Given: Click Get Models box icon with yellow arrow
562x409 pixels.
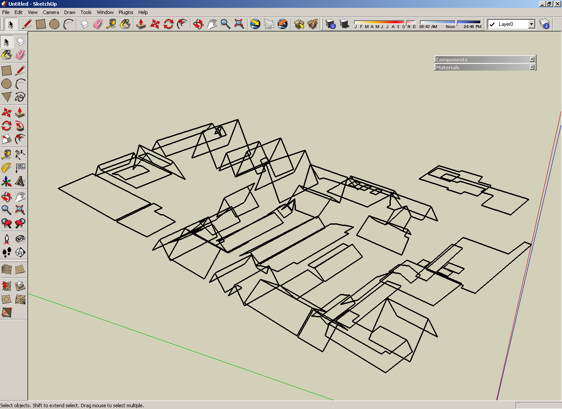Looking at the screenshot, I should point(299,24).
